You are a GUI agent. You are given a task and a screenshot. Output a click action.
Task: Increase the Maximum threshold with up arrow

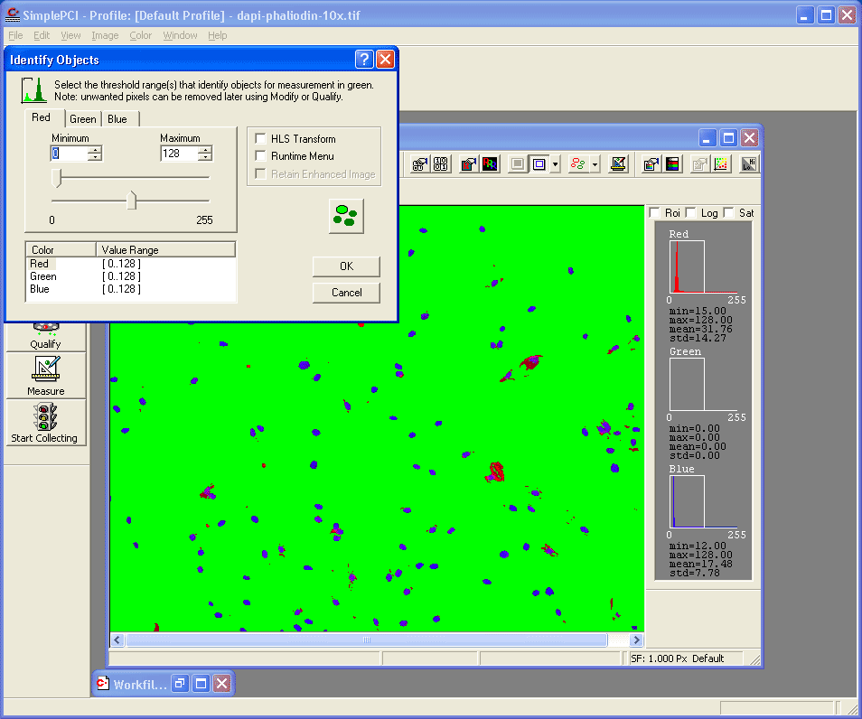204,149
